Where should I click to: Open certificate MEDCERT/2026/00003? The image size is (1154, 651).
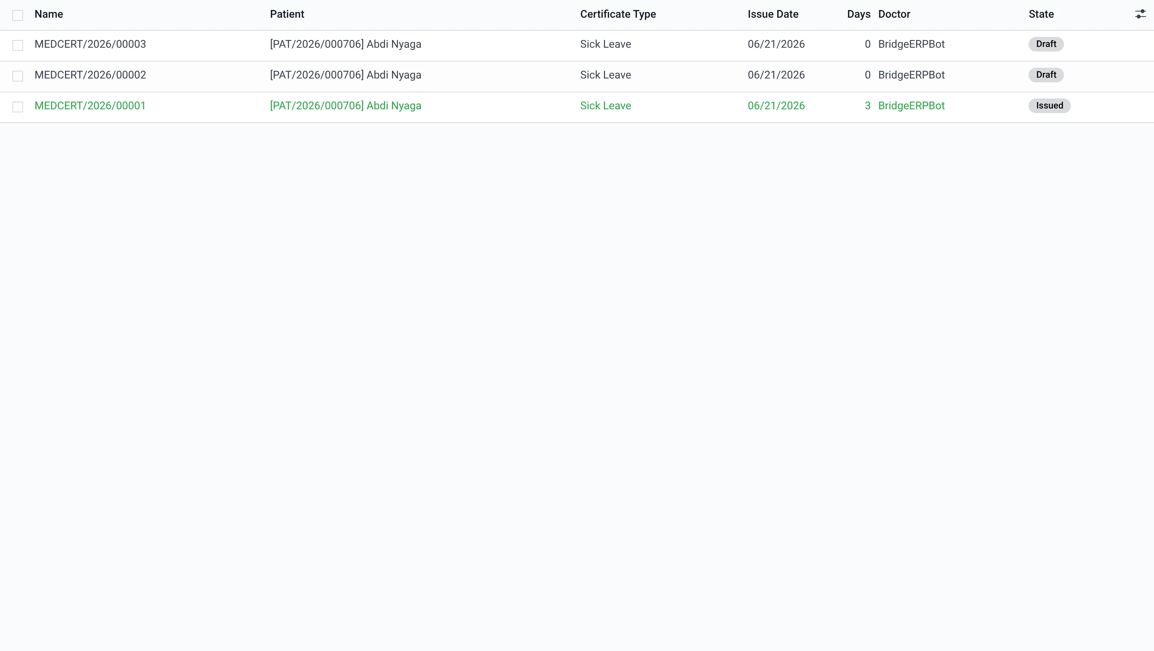click(90, 44)
